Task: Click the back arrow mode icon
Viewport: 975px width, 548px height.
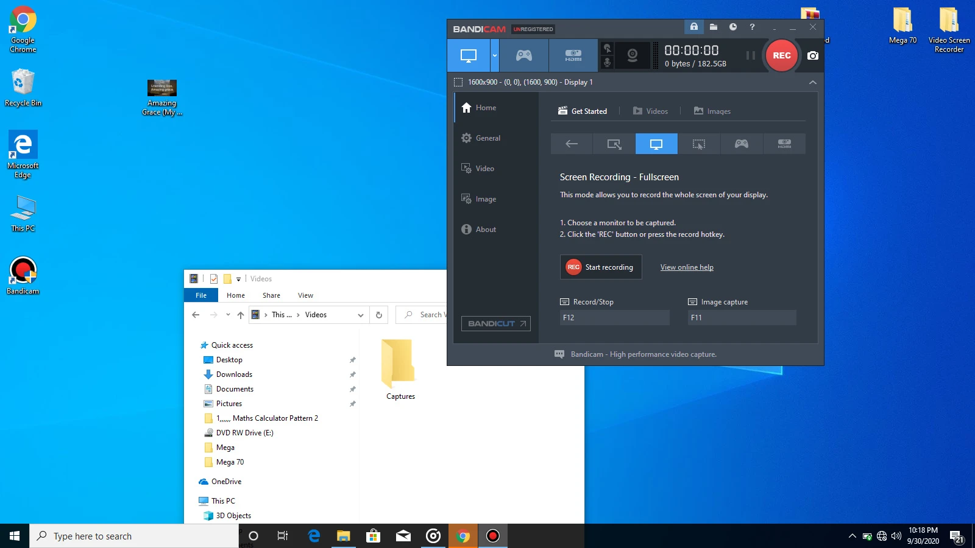Action: pos(572,144)
